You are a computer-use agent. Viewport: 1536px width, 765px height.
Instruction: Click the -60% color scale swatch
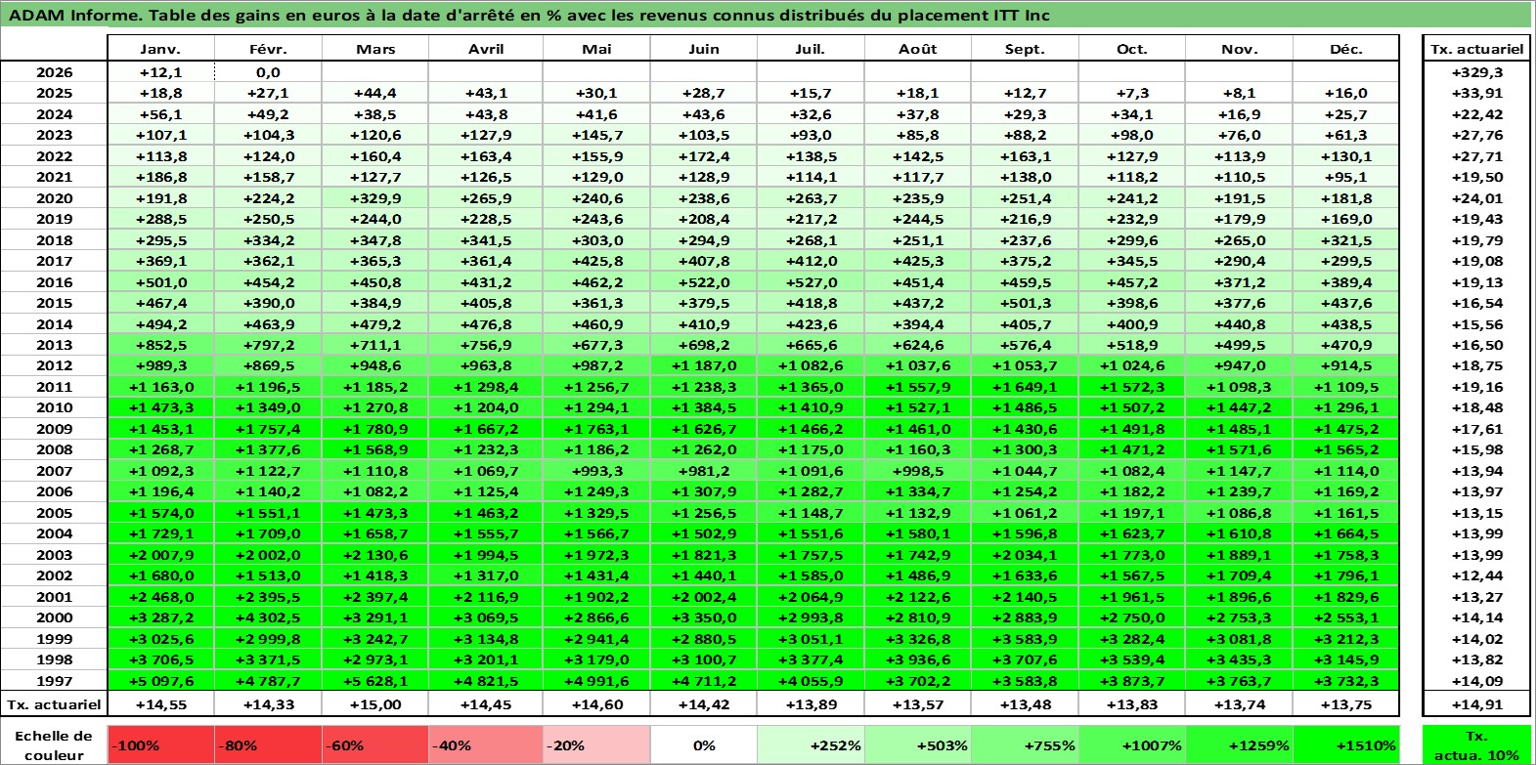(x=375, y=745)
